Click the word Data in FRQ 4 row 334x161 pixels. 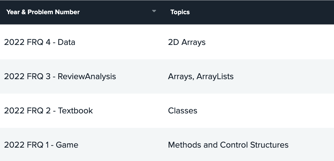click(x=66, y=42)
